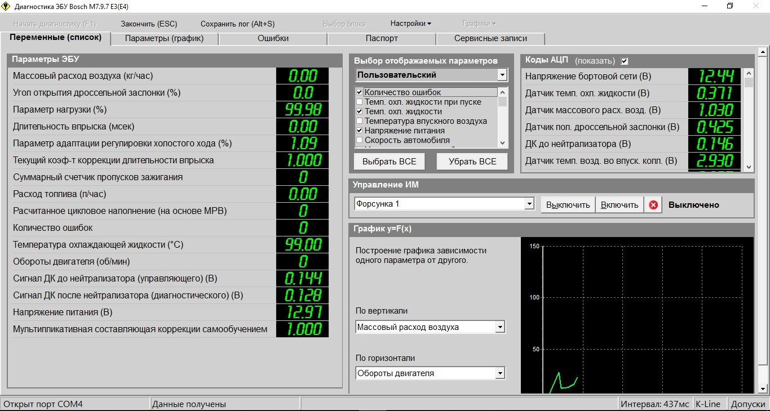The image size is (770, 411).
Task: Click the Начать диагностику (F1) button
Action: click(55, 24)
